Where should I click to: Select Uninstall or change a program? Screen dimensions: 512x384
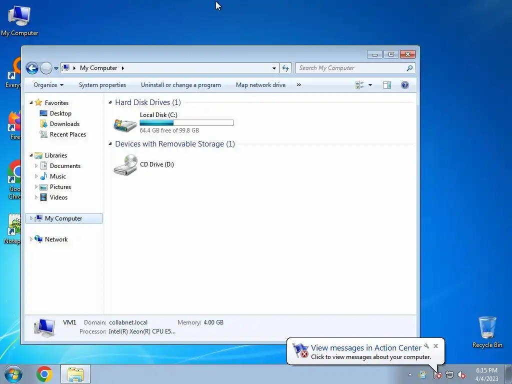click(x=180, y=85)
